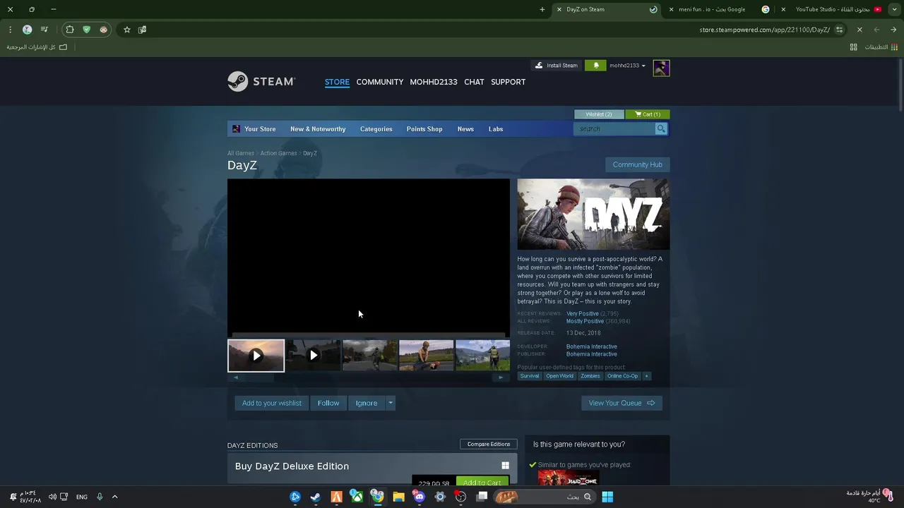Open the Cart (1) button

[648, 114]
